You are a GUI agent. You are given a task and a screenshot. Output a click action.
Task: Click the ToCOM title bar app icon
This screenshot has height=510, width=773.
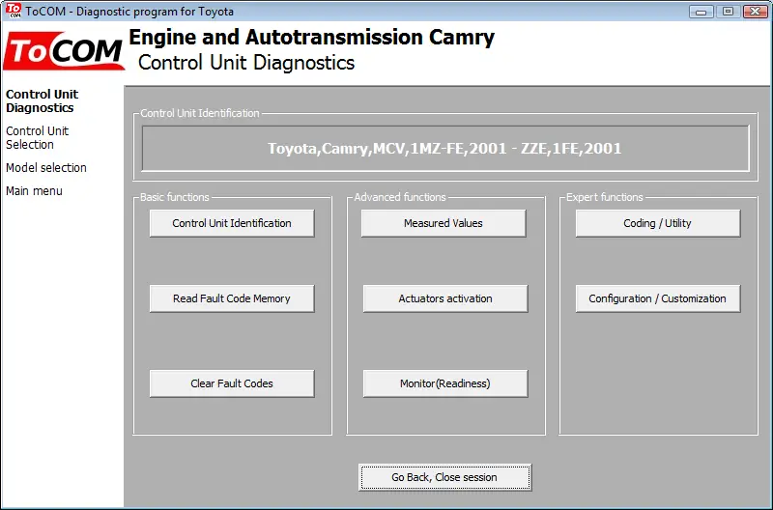pyautogui.click(x=14, y=11)
